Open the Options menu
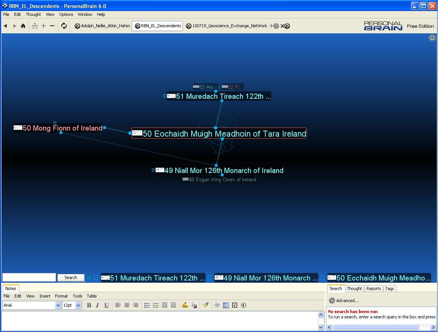This screenshot has width=438, height=332. 66,14
